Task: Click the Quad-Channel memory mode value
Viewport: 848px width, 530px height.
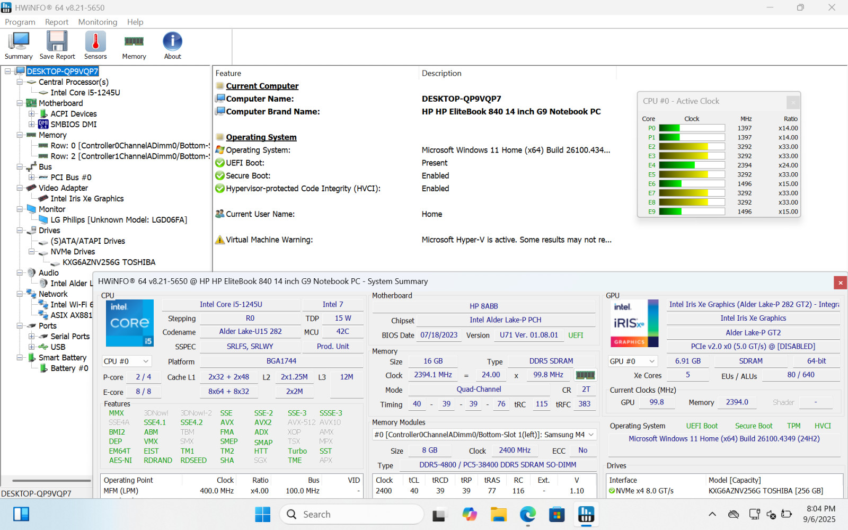Action: click(x=479, y=390)
